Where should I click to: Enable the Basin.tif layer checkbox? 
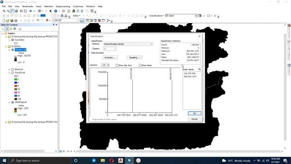coord(13,70)
